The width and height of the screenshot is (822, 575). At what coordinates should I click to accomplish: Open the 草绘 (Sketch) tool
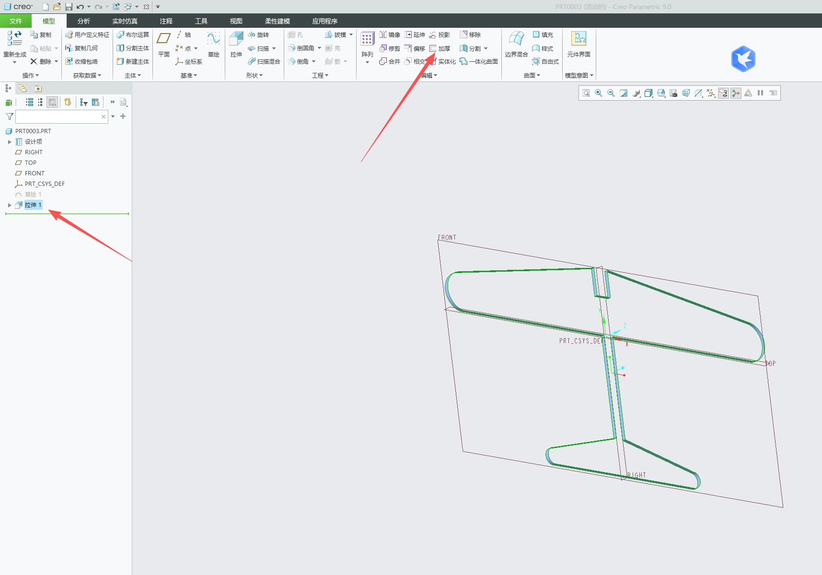pos(213,44)
